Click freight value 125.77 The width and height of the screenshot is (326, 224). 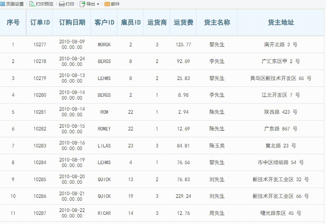point(183,45)
